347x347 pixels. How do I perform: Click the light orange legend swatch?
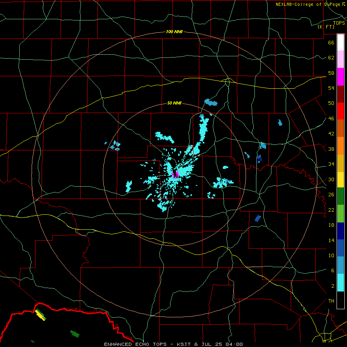tap(340, 146)
